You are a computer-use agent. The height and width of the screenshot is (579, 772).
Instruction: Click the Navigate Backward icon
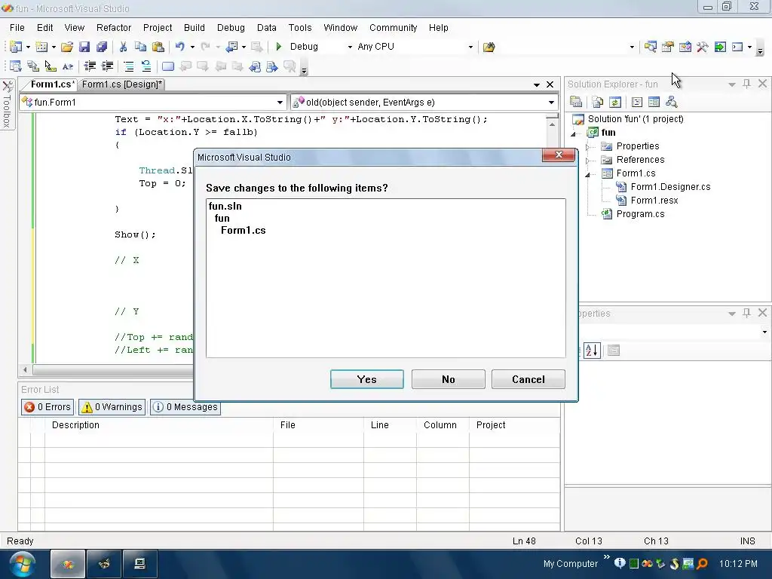(231, 47)
